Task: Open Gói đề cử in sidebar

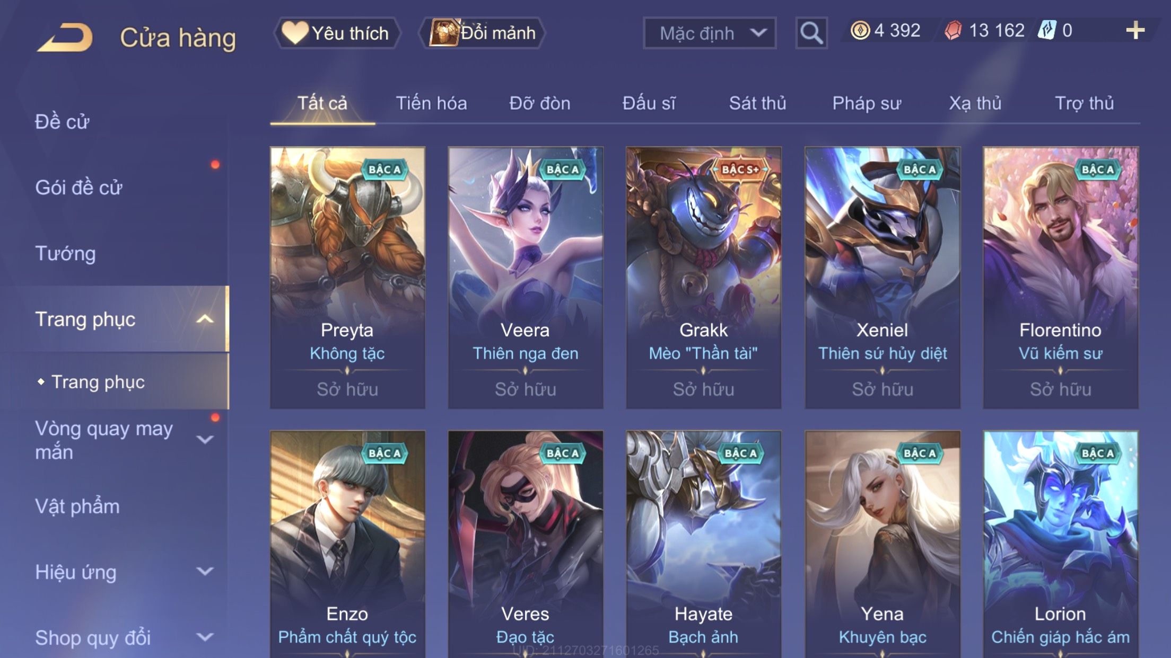Action: pos(78,188)
